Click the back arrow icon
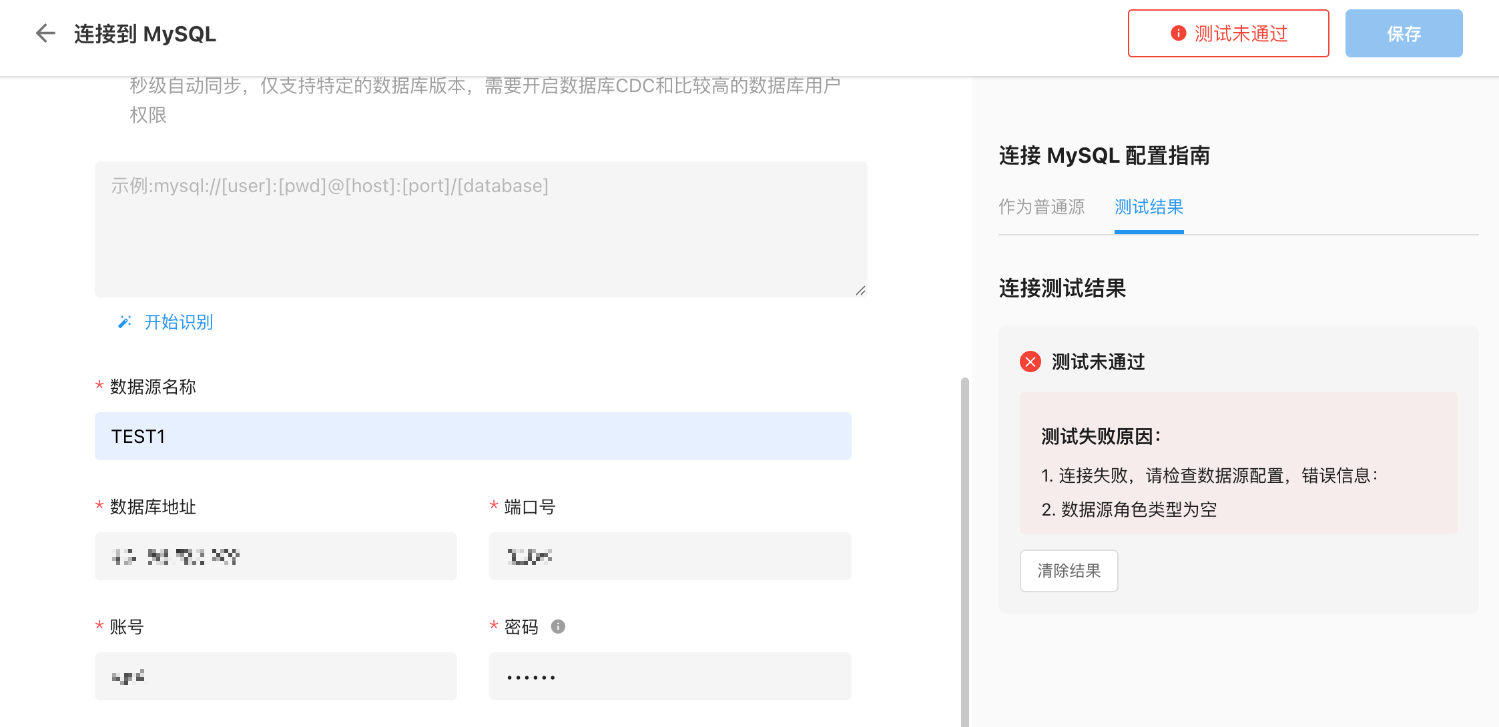Image resolution: width=1499 pixels, height=727 pixels. click(x=45, y=33)
